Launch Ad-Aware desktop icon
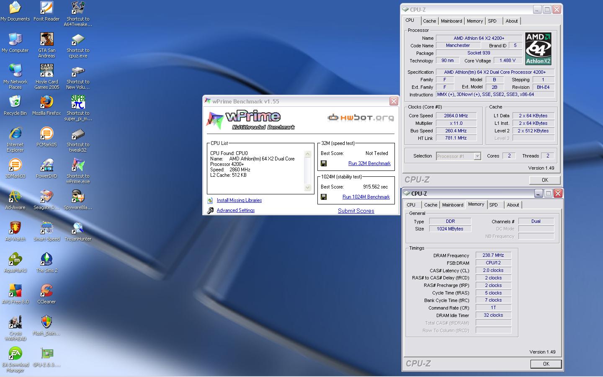Screen dimensions: 603x377 (x=15, y=200)
